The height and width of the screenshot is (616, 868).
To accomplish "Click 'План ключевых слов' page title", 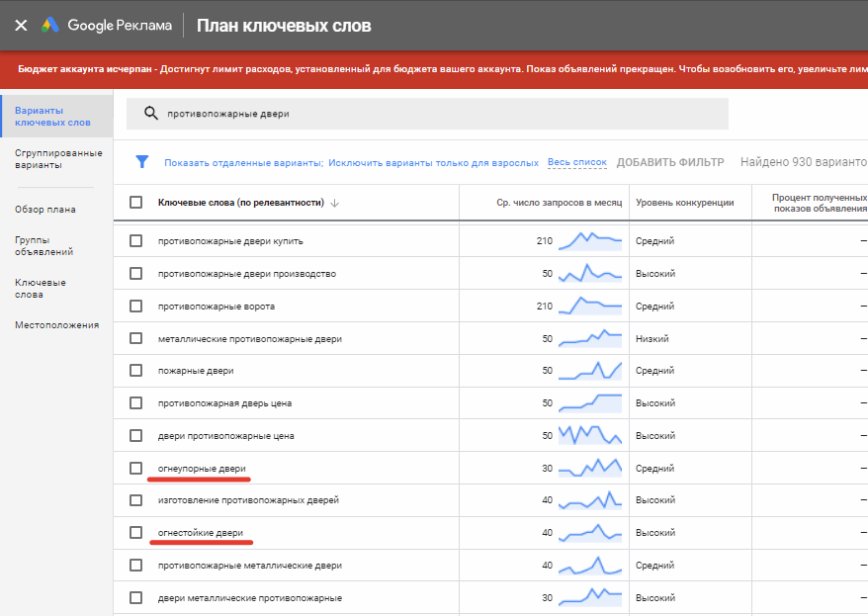I will (284, 26).
